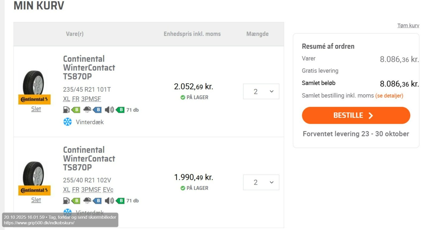Click green PÅ LAGER checkmark for 235/45 tyre
The image size is (423, 230).
[x=183, y=97]
